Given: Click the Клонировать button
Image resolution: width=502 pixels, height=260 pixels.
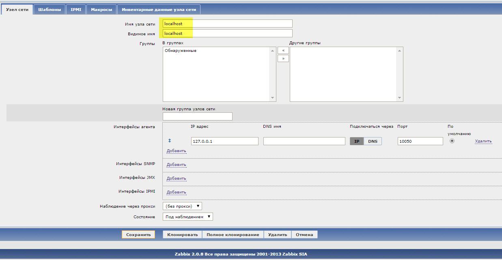Looking at the screenshot, I should (182, 234).
